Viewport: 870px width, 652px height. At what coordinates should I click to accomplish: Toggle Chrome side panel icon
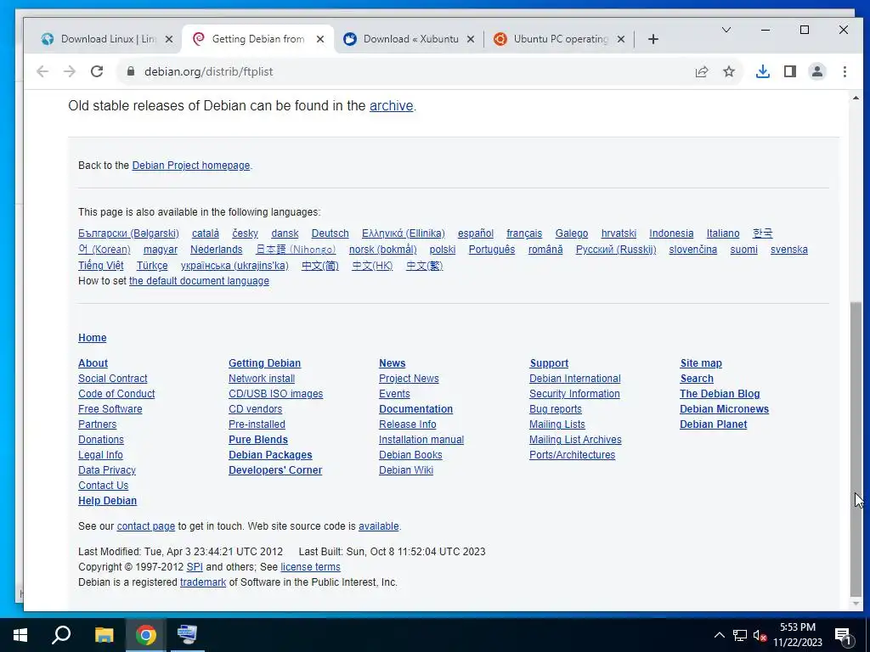coord(790,71)
